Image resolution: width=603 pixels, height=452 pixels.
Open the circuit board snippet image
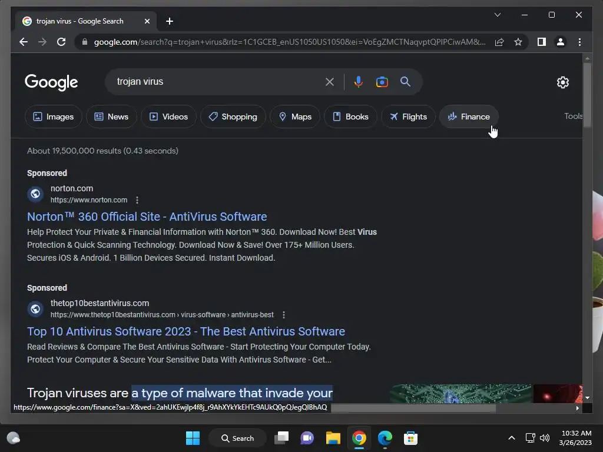[x=460, y=394]
